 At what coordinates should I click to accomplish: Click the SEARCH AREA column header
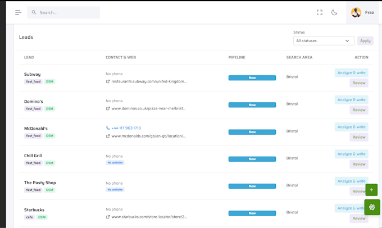click(299, 57)
